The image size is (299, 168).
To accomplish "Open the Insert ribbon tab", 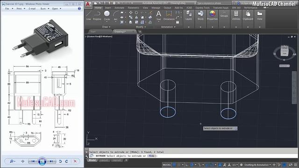I will 108,7.
